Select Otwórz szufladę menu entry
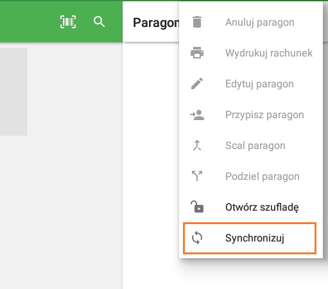The height and width of the screenshot is (289, 328). click(x=251, y=207)
